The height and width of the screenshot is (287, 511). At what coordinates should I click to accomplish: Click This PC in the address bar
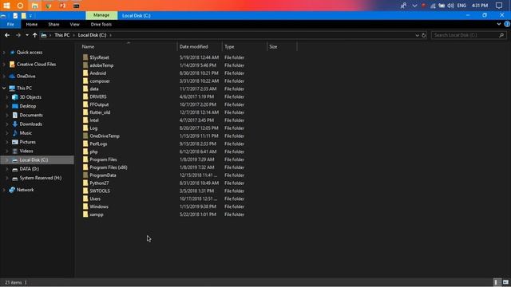62,35
